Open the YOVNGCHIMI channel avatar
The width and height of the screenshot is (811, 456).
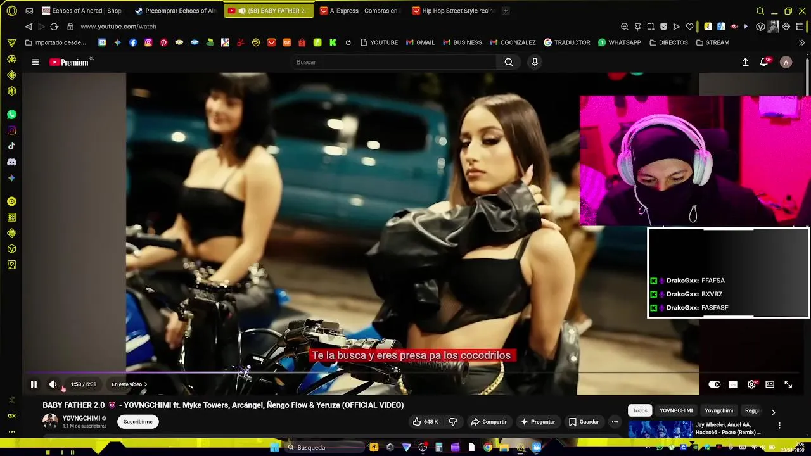point(50,421)
